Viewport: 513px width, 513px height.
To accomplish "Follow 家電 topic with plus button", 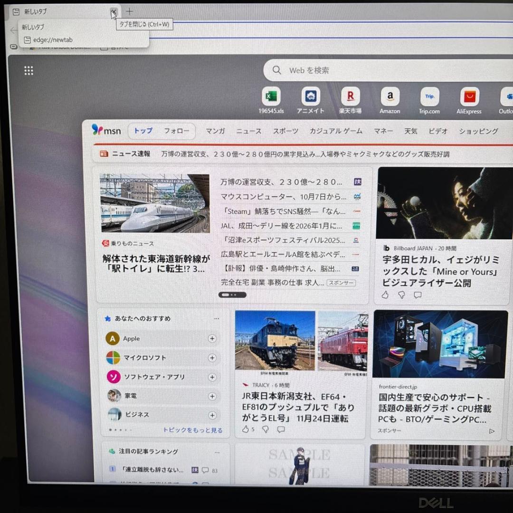I will click(x=212, y=396).
